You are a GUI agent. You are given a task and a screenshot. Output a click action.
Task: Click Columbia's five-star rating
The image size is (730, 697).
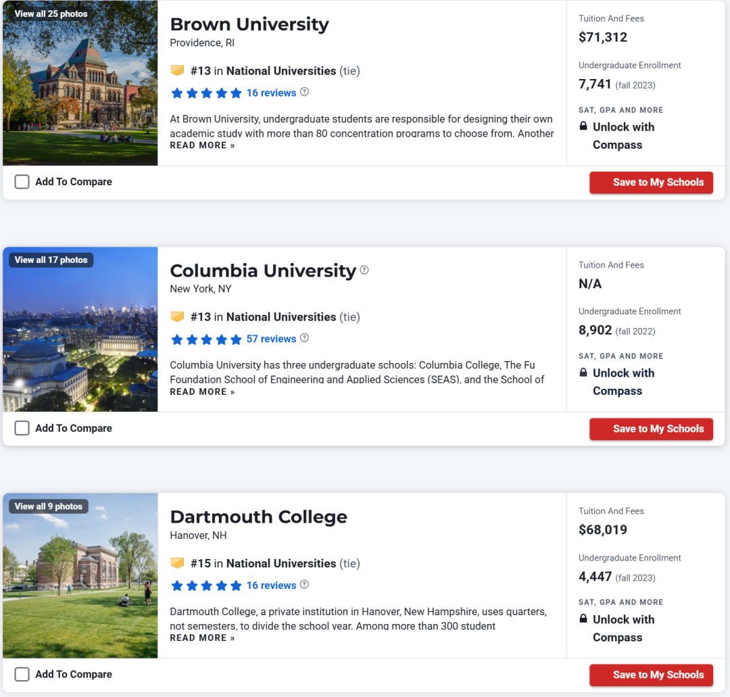[x=206, y=339]
